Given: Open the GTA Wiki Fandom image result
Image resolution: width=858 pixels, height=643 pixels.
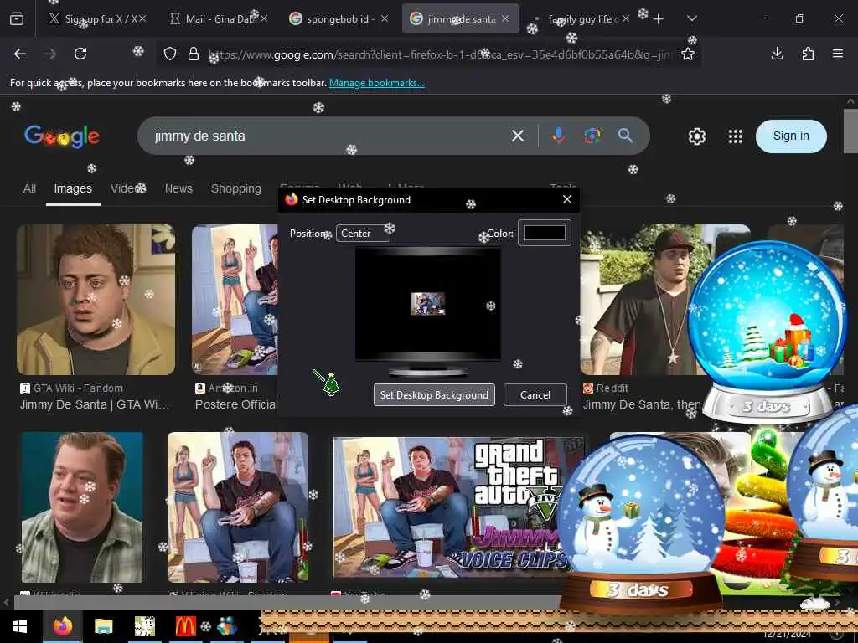Looking at the screenshot, I should pos(96,300).
